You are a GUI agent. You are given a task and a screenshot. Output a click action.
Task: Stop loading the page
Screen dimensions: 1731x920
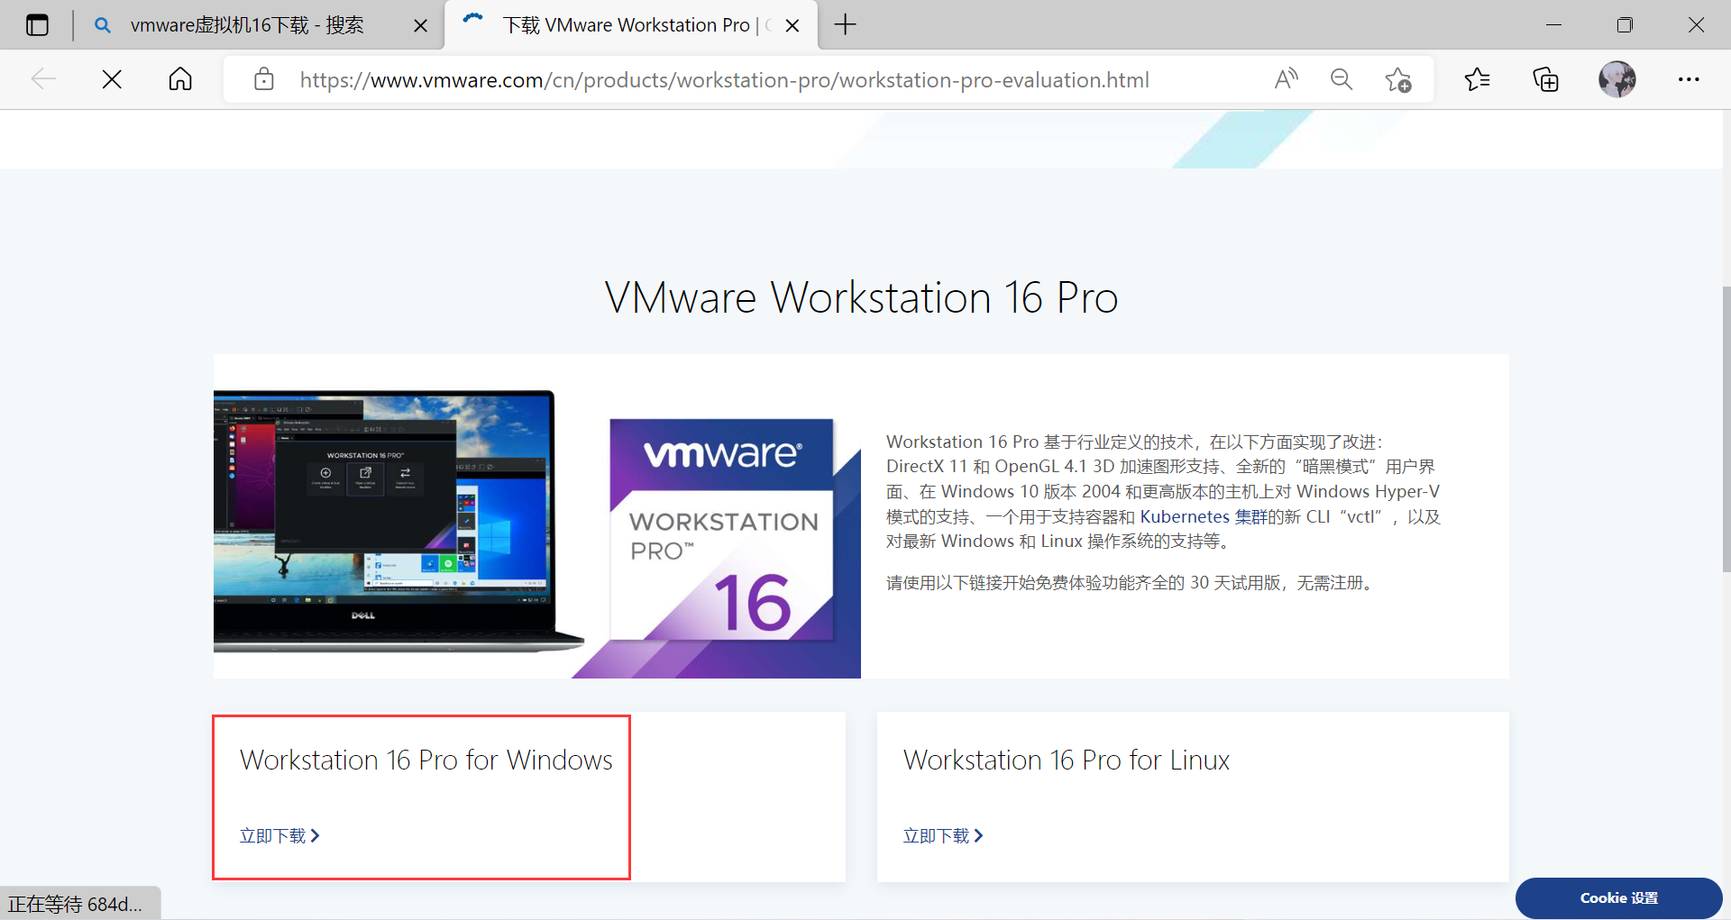click(x=112, y=79)
